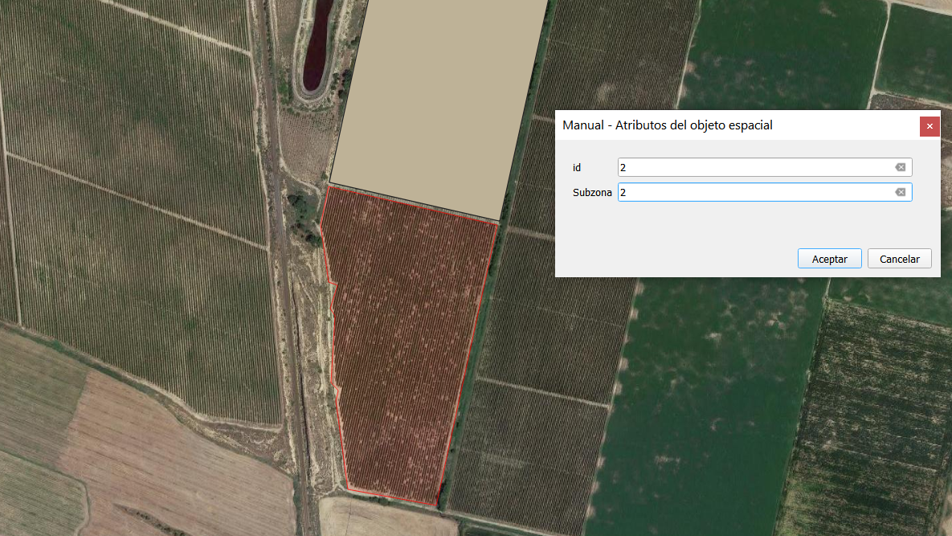This screenshot has width=952, height=536.
Task: Clear the id field value
Action: (900, 167)
